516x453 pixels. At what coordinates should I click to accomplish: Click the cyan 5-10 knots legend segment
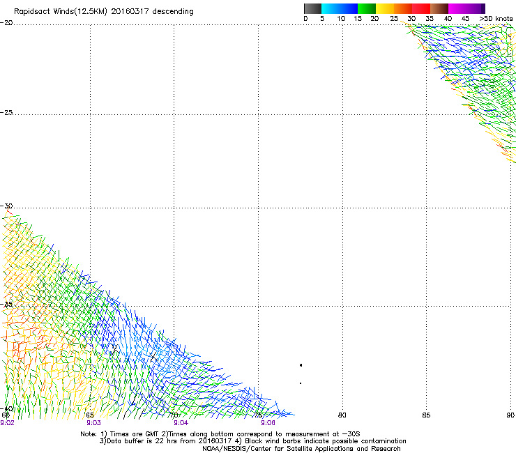(331, 8)
